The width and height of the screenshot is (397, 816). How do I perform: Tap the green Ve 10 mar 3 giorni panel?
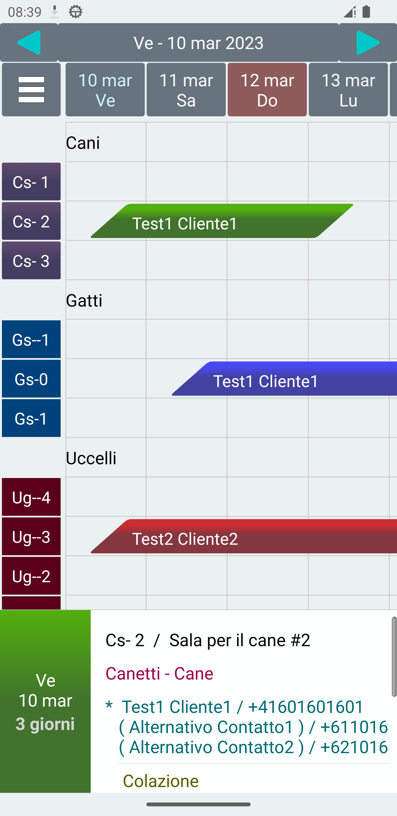(x=45, y=701)
